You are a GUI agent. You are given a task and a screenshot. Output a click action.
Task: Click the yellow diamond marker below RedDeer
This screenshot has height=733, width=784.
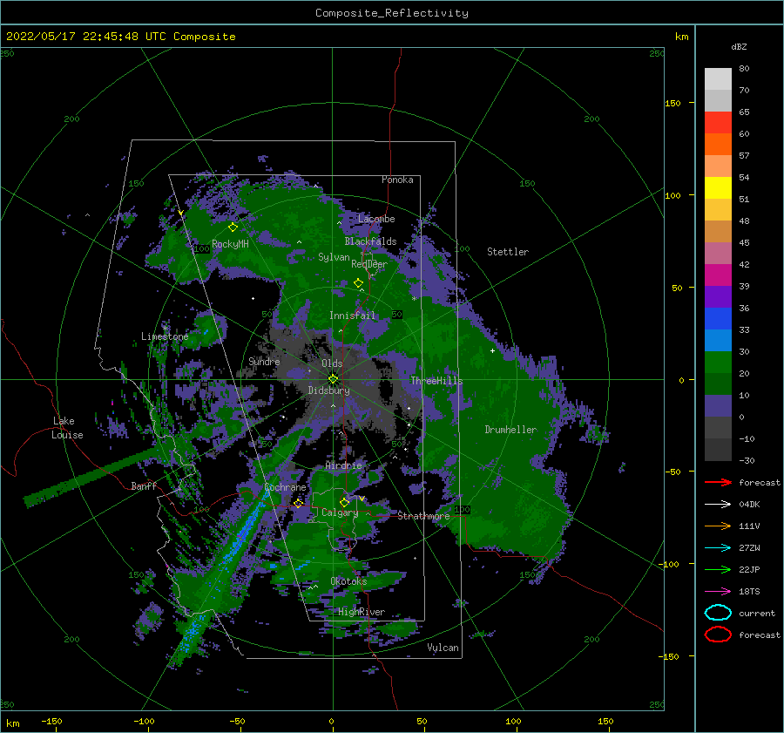click(359, 283)
